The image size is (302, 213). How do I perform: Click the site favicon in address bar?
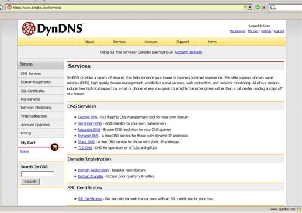9,8
